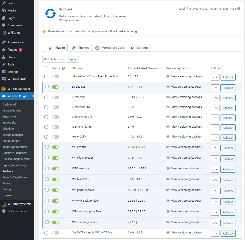This screenshot has height=240, width=245.
Task: Open the WP File Manager sidebar icon
Action: [4, 88]
